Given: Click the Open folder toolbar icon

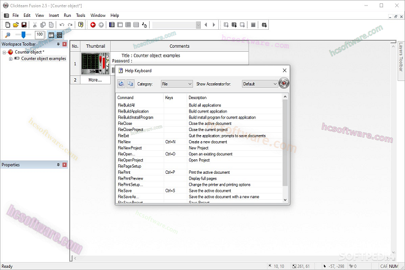Looking at the screenshot, I should point(16,25).
